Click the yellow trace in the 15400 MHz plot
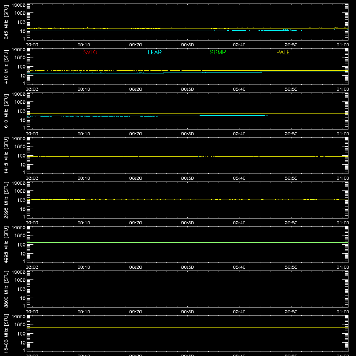This screenshot has width=356, height=356. [x=187, y=327]
